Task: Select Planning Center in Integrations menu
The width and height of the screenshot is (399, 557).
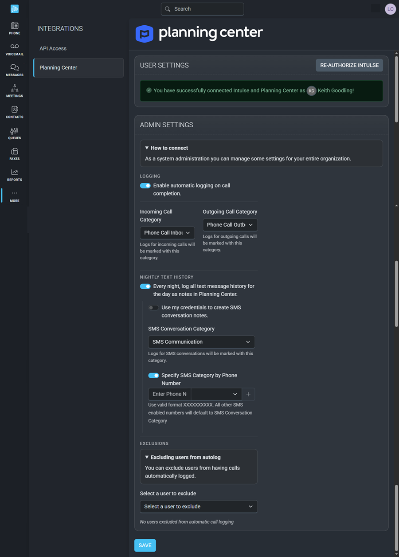Action: (78, 68)
